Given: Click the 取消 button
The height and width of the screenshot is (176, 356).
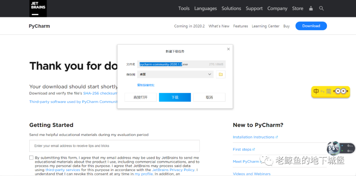Looking at the screenshot, I should click(x=209, y=97).
